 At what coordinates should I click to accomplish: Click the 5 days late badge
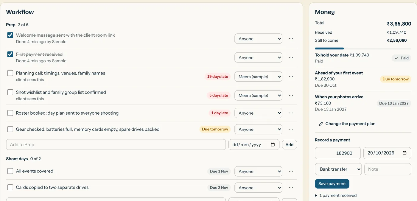click(219, 95)
